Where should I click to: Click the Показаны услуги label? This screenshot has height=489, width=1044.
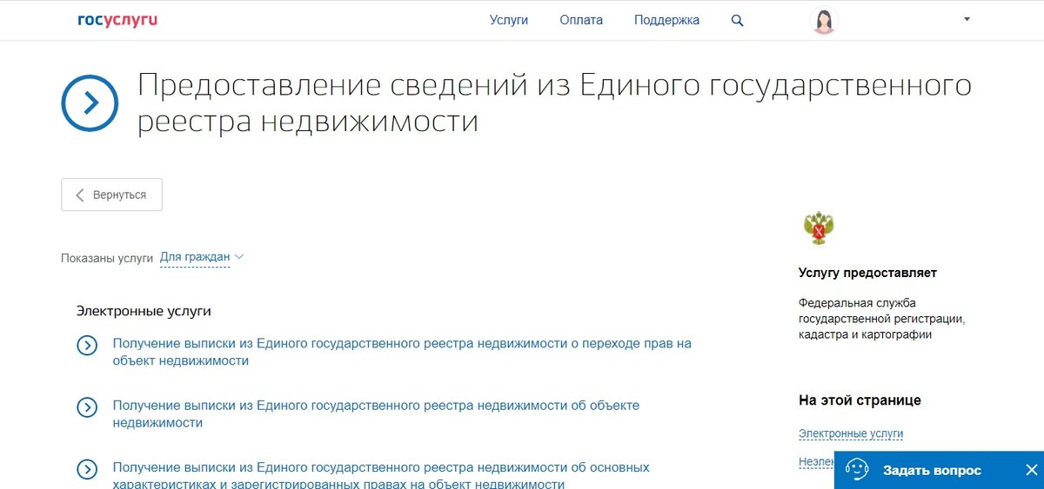point(107,258)
